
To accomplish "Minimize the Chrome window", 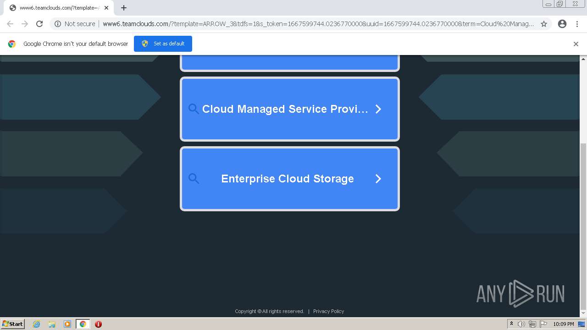I will (548, 4).
